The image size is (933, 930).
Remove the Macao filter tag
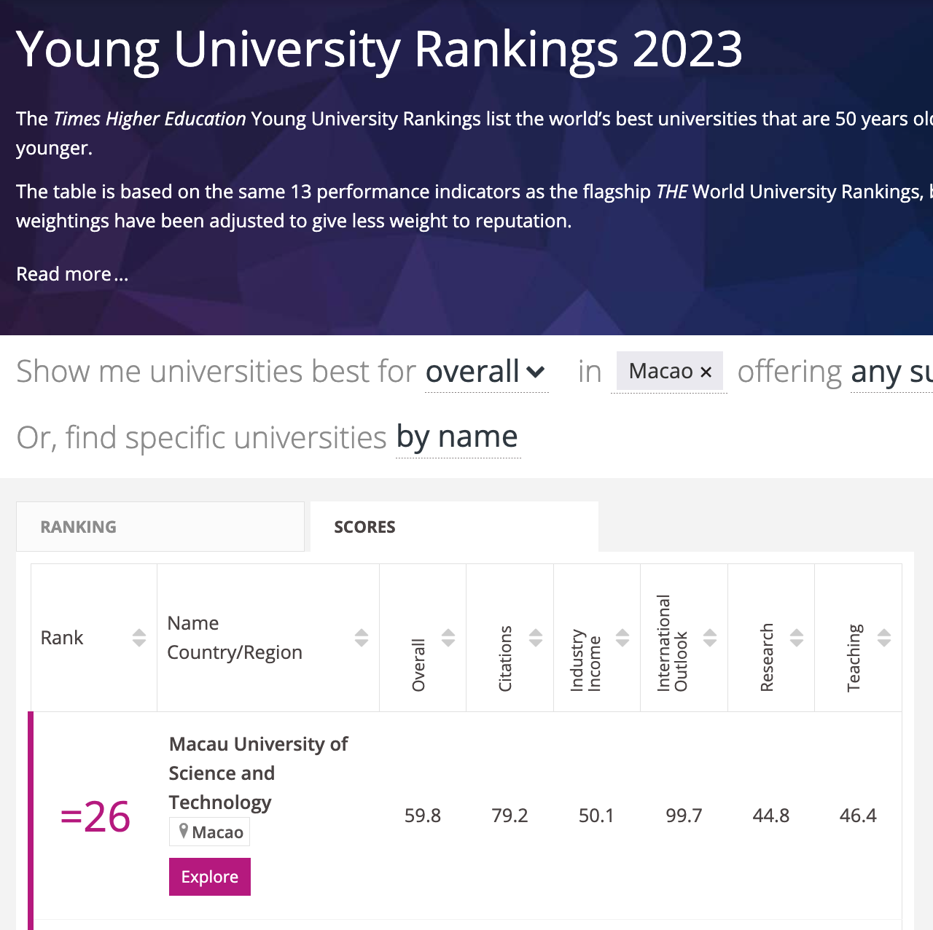pos(706,372)
